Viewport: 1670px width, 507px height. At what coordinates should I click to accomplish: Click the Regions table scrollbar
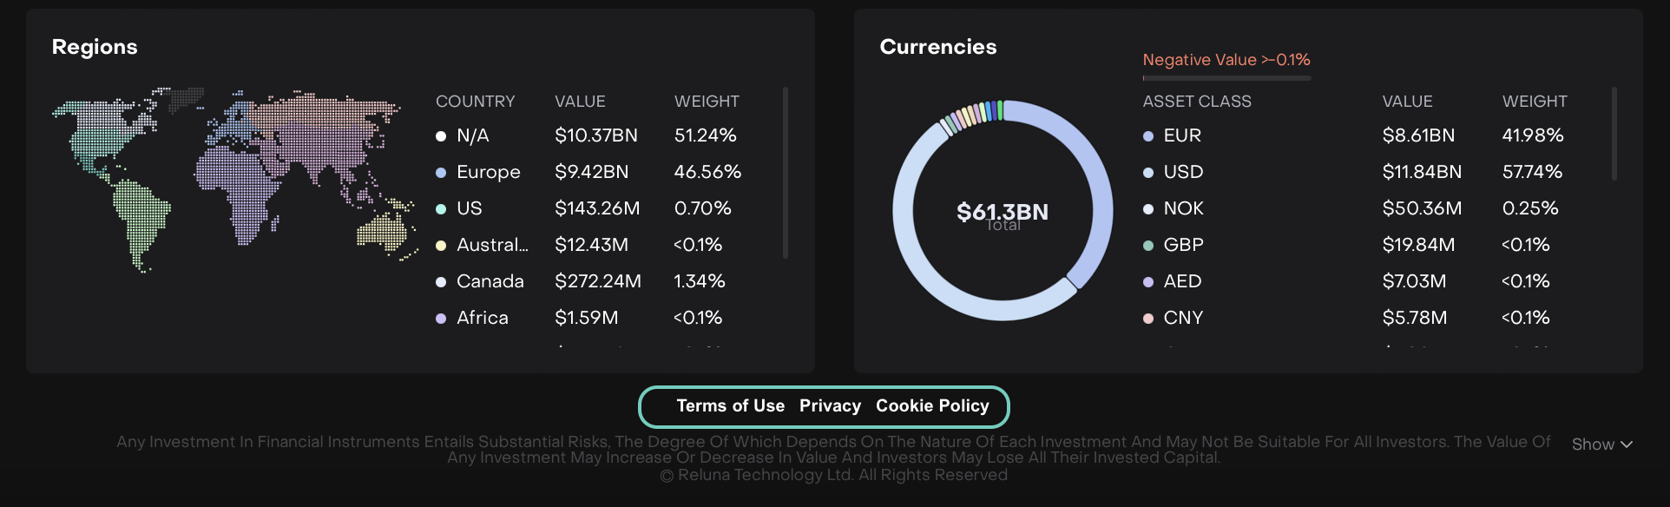pos(786,172)
